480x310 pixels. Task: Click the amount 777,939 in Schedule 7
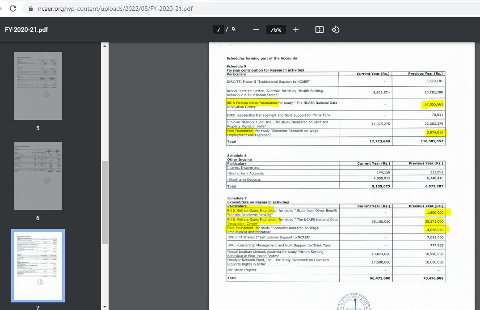[437, 246]
